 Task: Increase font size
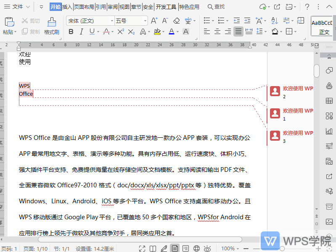(x=154, y=21)
